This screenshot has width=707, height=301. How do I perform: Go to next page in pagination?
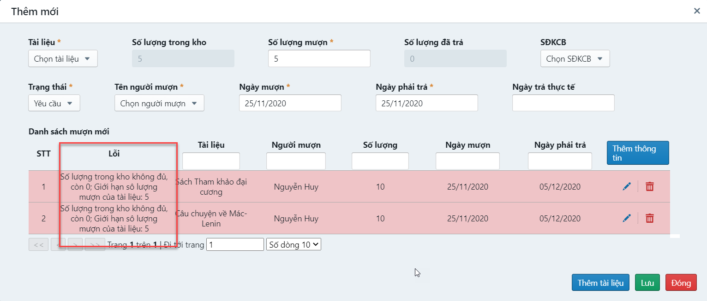75,245
